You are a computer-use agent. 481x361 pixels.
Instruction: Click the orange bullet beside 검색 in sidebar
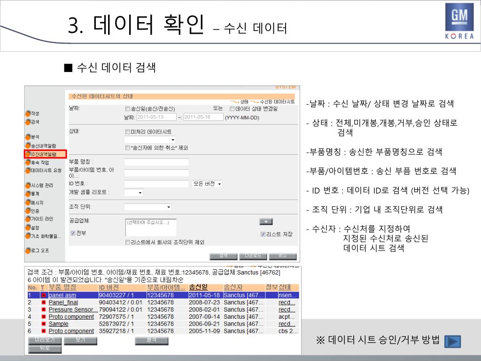[x=28, y=122]
